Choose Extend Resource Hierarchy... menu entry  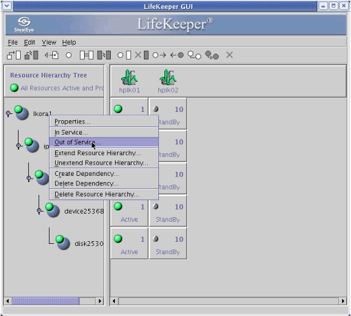104,153
